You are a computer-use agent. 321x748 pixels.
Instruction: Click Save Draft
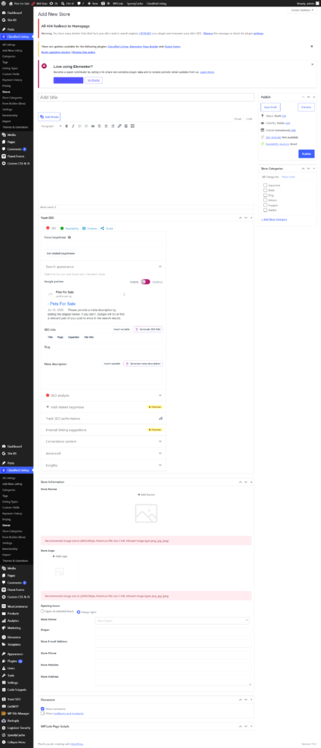[271, 107]
